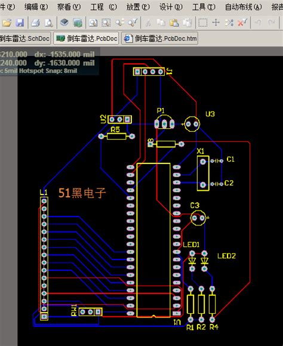Switch to the 倒车雷达.PcbDoc tab
The image size is (283, 346).
point(86,38)
